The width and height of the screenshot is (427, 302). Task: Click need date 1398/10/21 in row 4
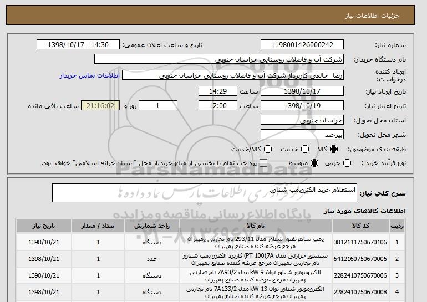tap(44, 292)
